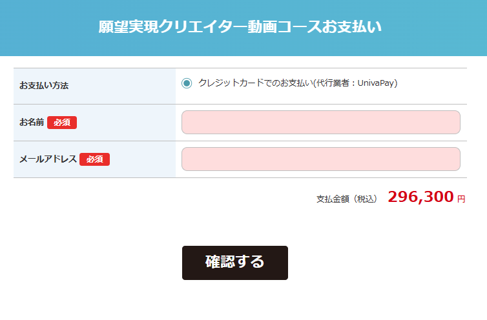
Task: Click the 支払金額（税込） label
Action: click(346, 199)
